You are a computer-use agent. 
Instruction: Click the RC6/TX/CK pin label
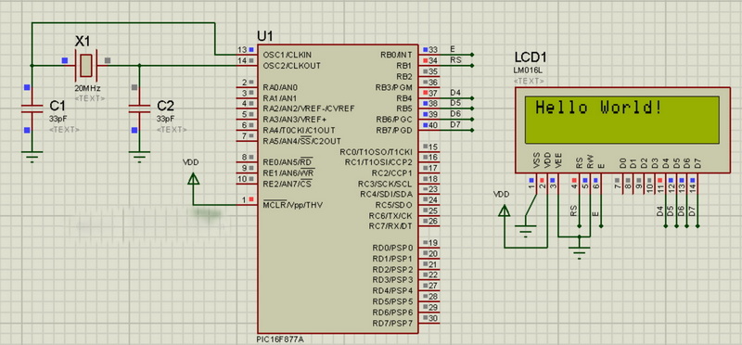pos(390,216)
